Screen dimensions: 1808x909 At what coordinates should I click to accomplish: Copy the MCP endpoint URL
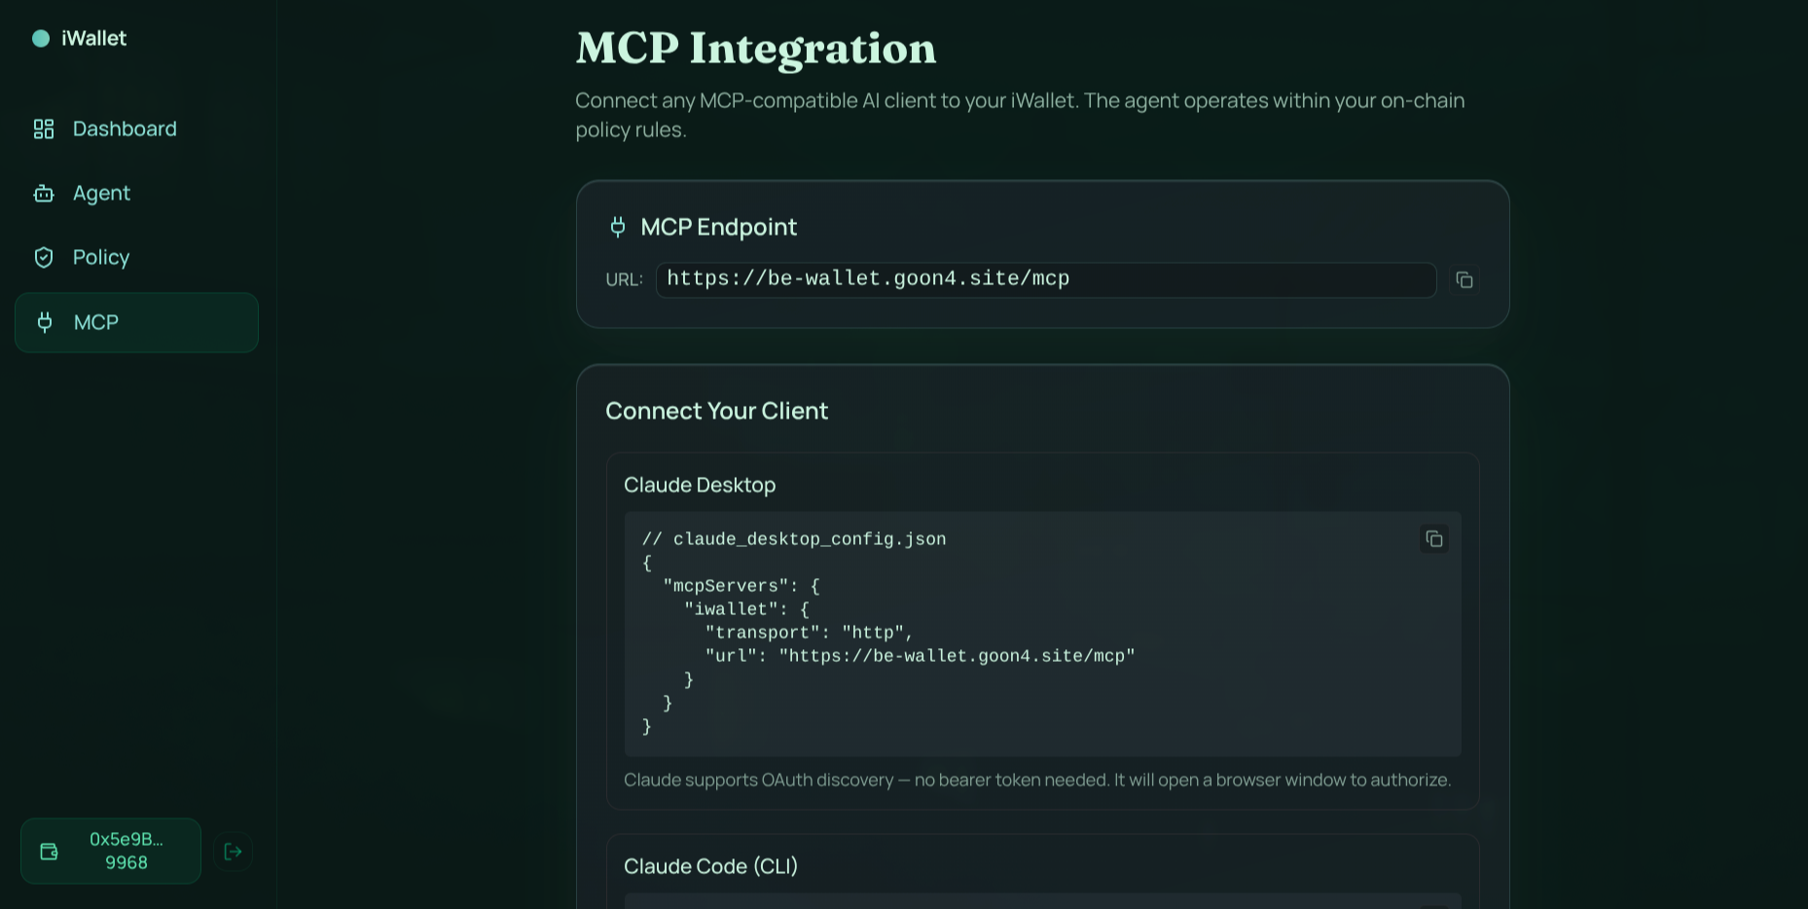click(1464, 280)
